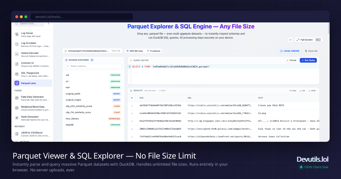Click the Results chart icon
The image size is (341, 179).
click(131, 91)
